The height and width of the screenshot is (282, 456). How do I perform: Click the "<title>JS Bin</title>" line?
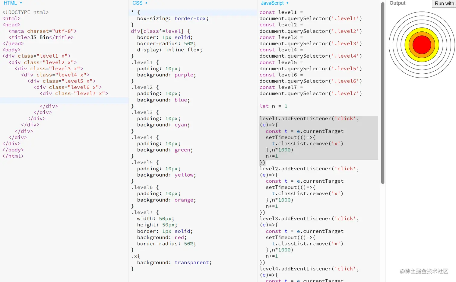41,37
